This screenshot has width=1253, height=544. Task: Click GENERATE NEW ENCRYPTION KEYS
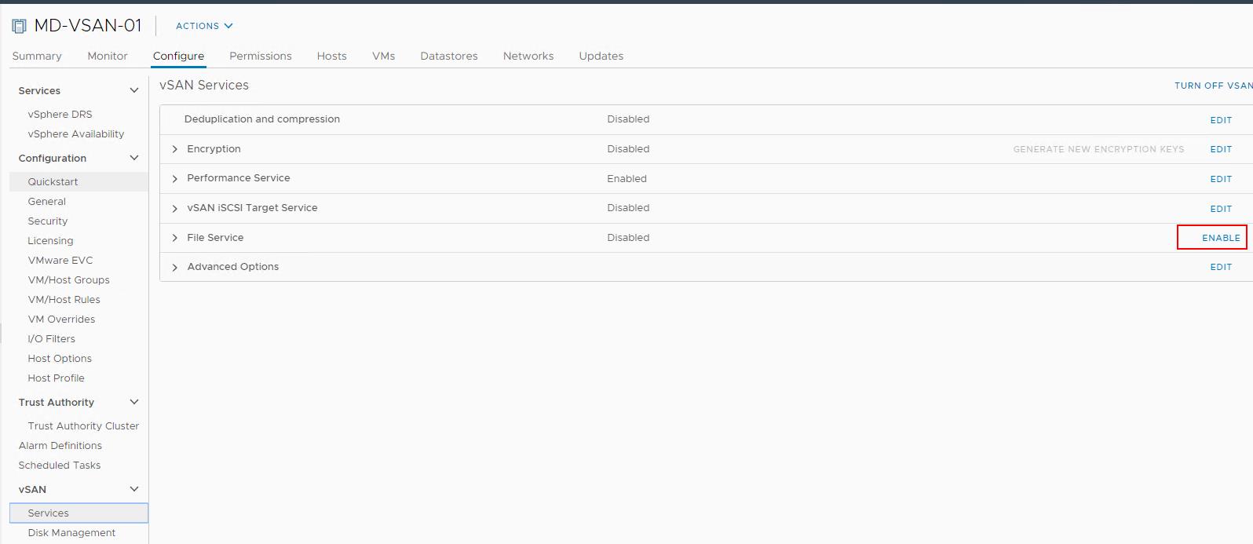pyautogui.click(x=1098, y=149)
